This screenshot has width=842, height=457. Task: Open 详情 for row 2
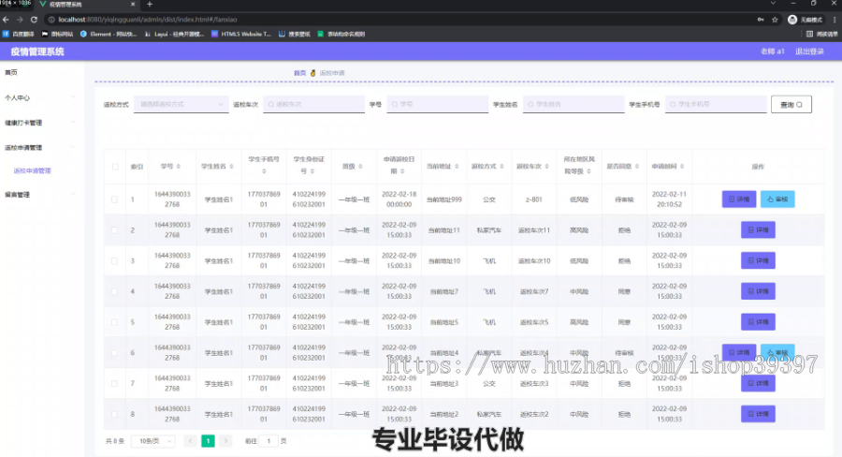click(x=758, y=230)
